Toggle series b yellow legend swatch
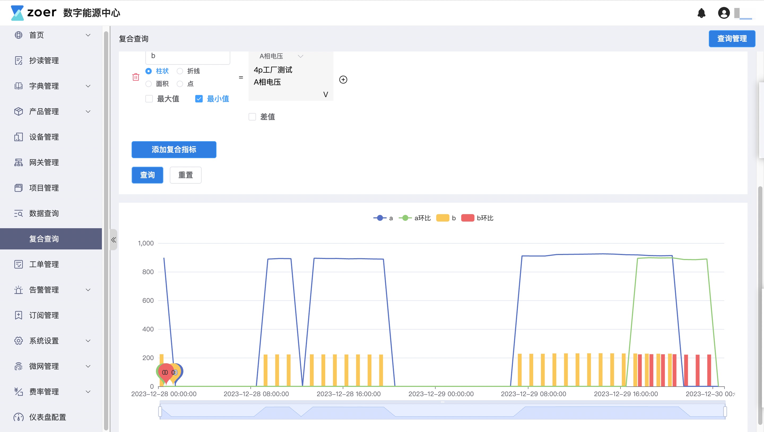 442,218
